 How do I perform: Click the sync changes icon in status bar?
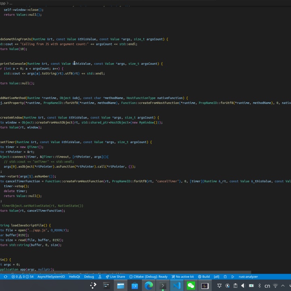[6, 276]
